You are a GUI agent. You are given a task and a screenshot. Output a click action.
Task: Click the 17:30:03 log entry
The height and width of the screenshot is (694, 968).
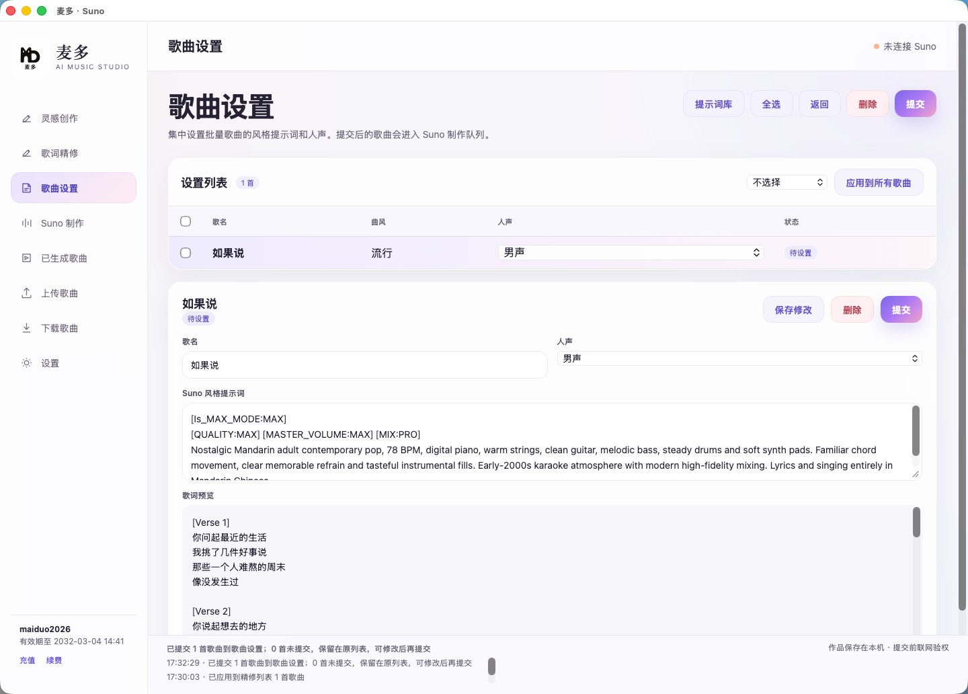[x=235, y=677]
